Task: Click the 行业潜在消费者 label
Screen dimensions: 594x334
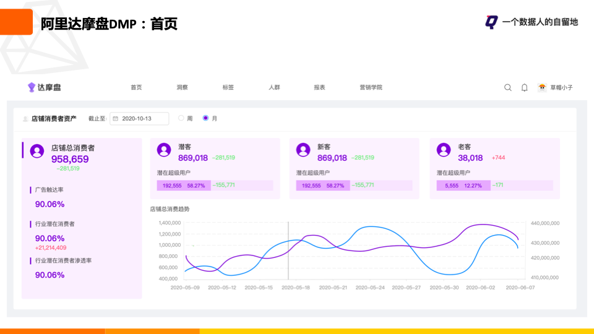Action: click(55, 224)
